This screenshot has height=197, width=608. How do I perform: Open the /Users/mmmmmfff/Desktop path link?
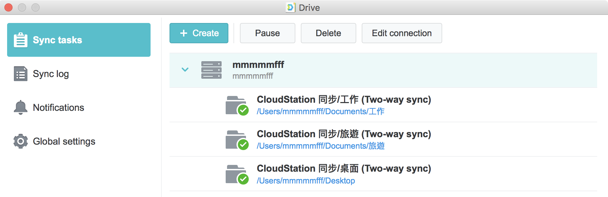tap(306, 181)
